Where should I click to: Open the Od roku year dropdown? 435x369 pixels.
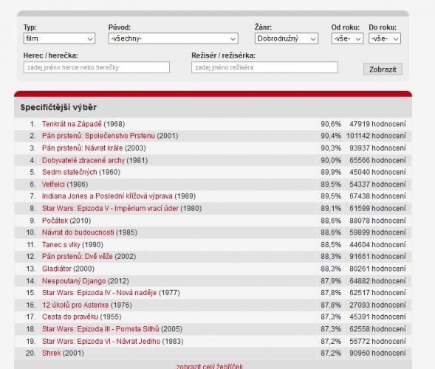coord(347,38)
